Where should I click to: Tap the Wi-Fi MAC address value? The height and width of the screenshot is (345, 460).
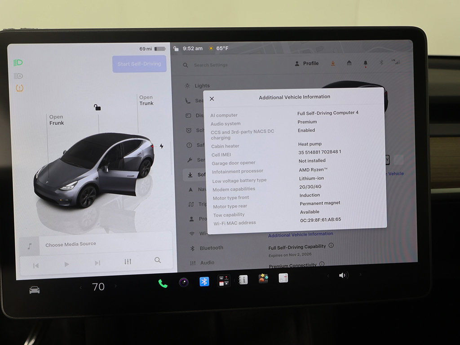point(320,219)
